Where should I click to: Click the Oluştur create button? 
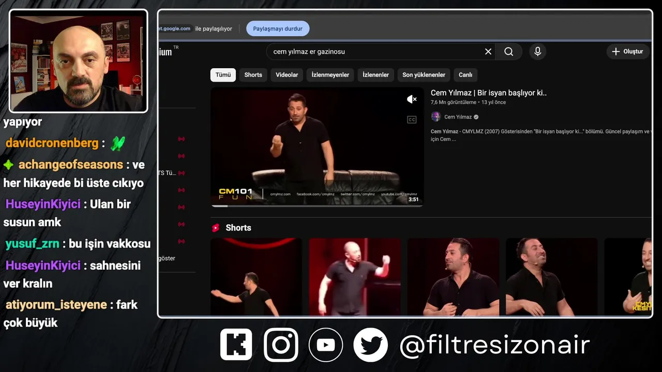(x=627, y=52)
